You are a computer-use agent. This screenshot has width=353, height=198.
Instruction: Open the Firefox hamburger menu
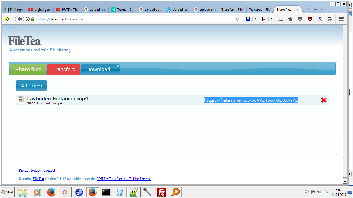[x=341, y=19]
